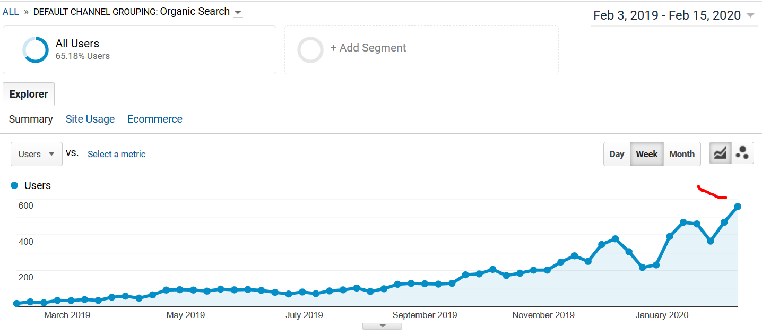Click the Select a metric link

117,154
